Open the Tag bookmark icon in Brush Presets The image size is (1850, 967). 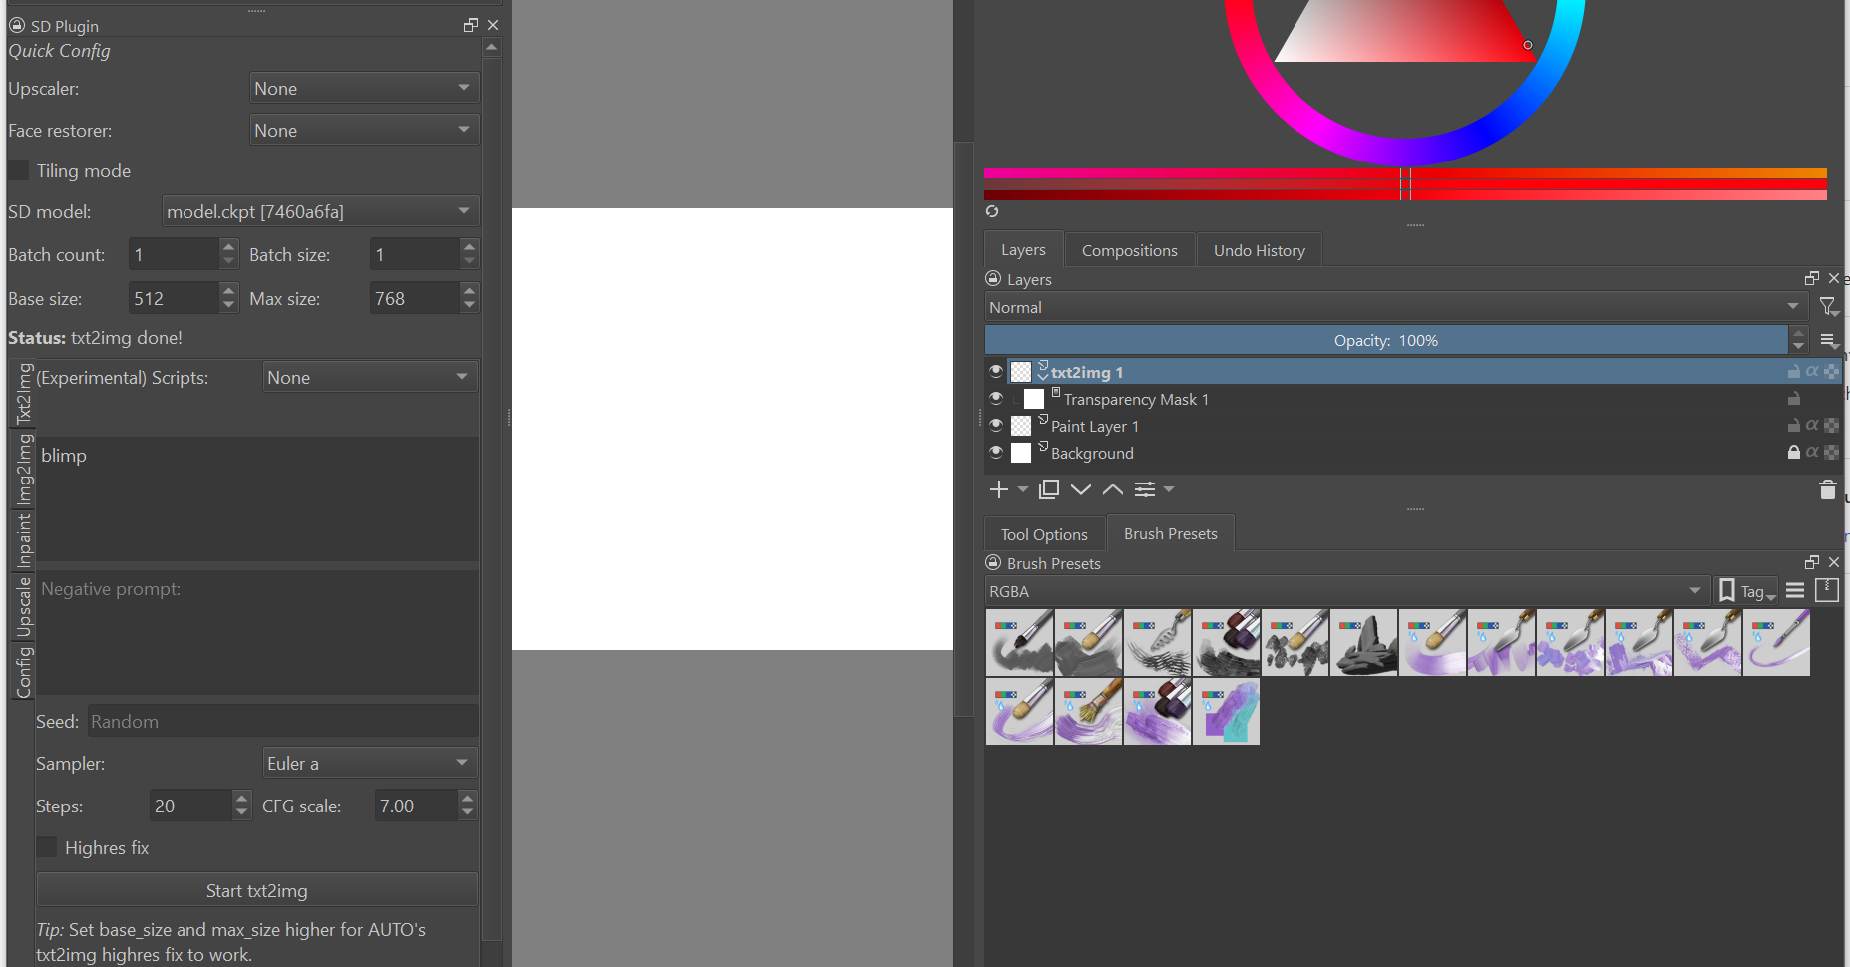(1727, 590)
